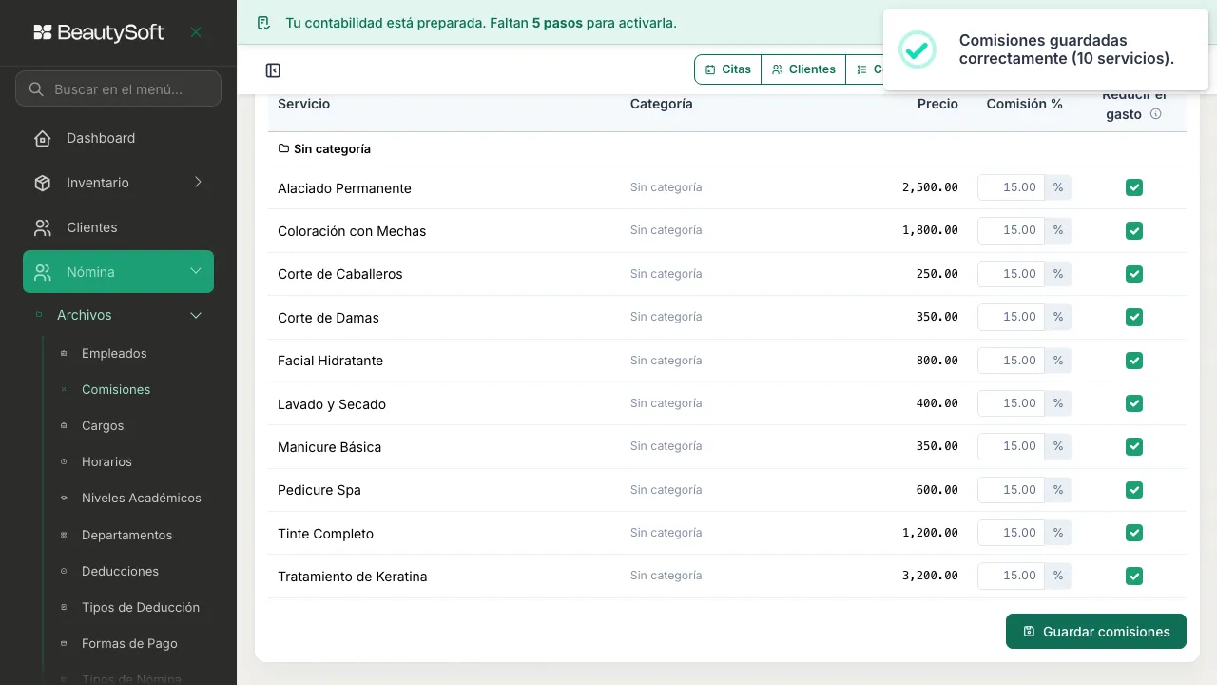Uncheck the Tinte Completo expense checkbox
Image resolution: width=1217 pixels, height=685 pixels.
(1133, 533)
